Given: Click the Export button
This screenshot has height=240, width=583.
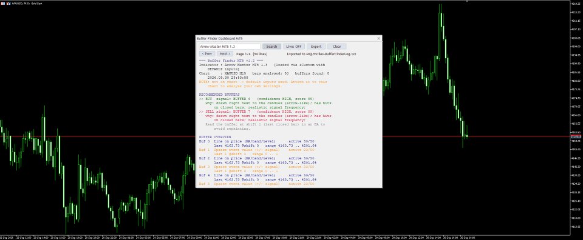Looking at the screenshot, I should [316, 47].
